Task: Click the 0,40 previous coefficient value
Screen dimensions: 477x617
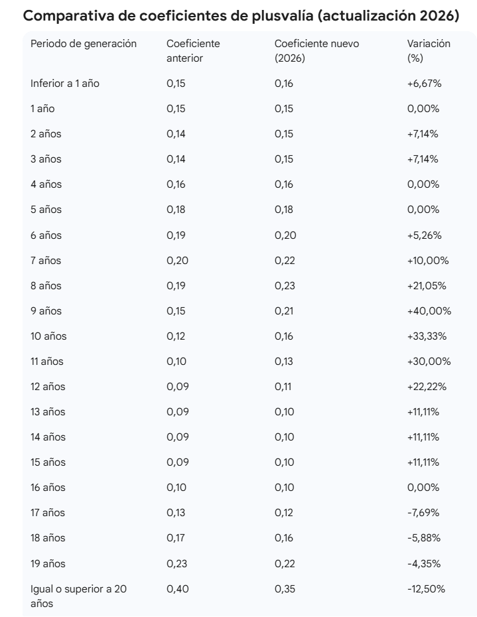Action: [x=177, y=588]
